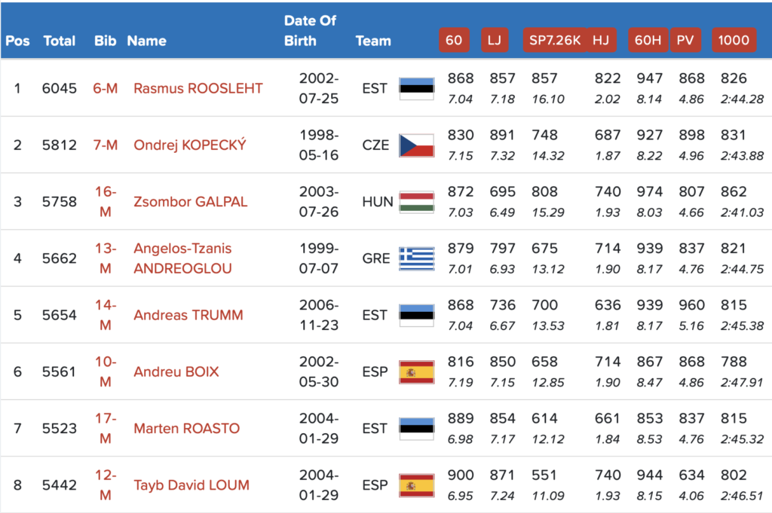
Task: Open Ondrej KOPECKÝ's athlete link
Action: 189,145
